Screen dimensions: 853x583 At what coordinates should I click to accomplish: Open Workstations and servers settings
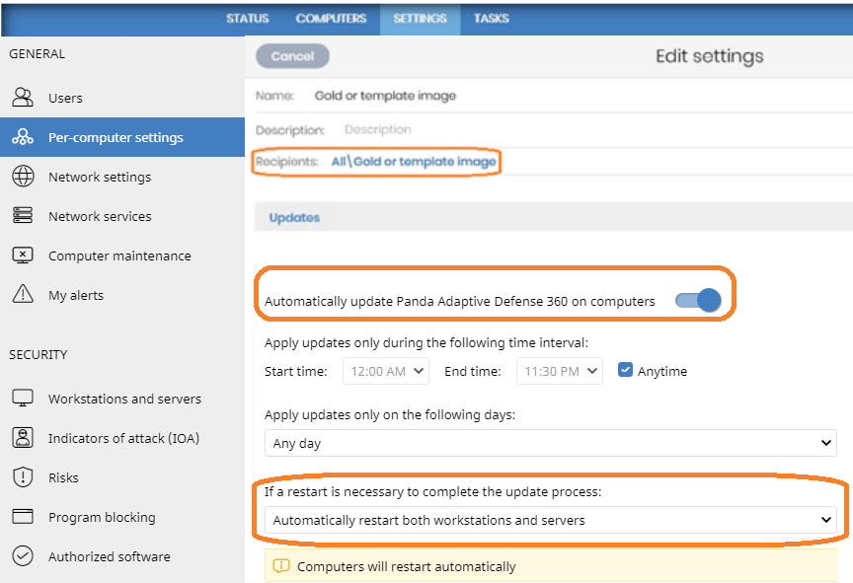pos(122,399)
